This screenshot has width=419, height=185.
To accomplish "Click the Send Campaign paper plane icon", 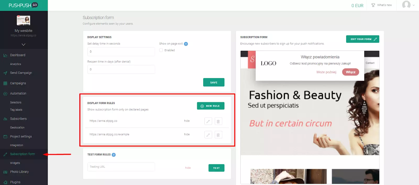I will [x=5, y=73].
